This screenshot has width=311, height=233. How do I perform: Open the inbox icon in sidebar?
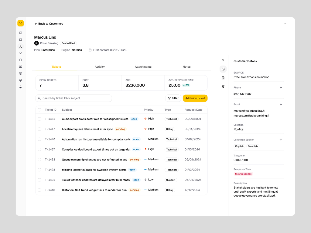20,33
